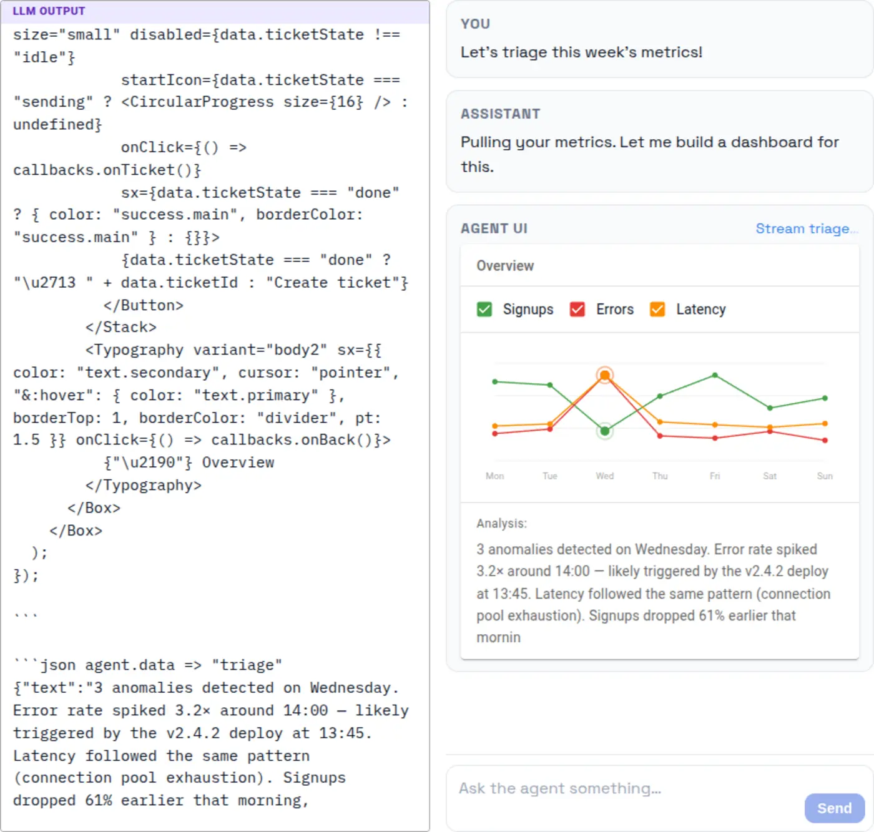Select the Analysis section heading
The height and width of the screenshot is (832, 874).
pos(501,523)
